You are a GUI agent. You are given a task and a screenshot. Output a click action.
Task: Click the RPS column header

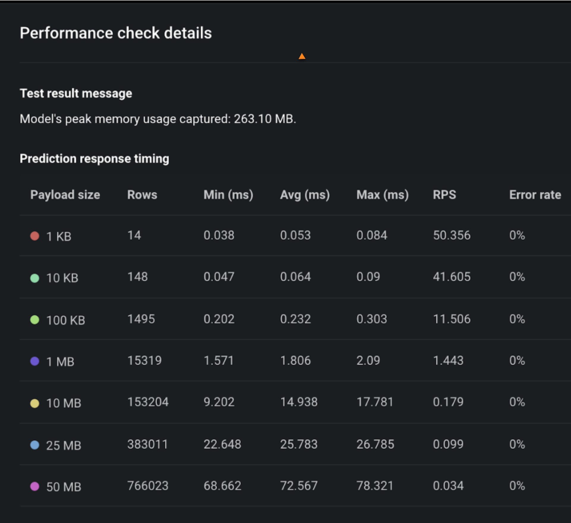[444, 195]
